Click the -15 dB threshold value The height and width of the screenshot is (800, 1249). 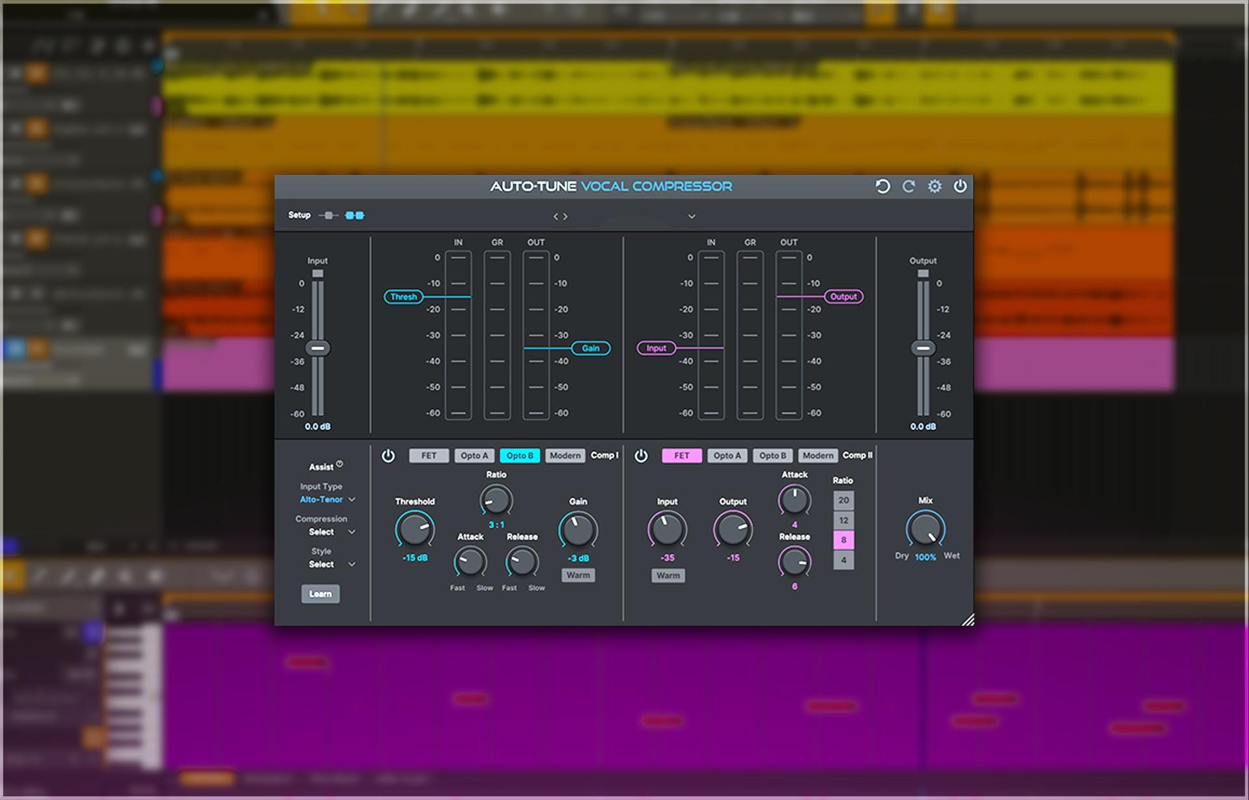[415, 558]
